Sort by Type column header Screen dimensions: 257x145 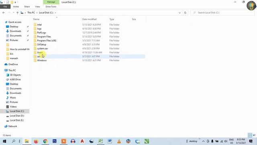[x=112, y=19]
